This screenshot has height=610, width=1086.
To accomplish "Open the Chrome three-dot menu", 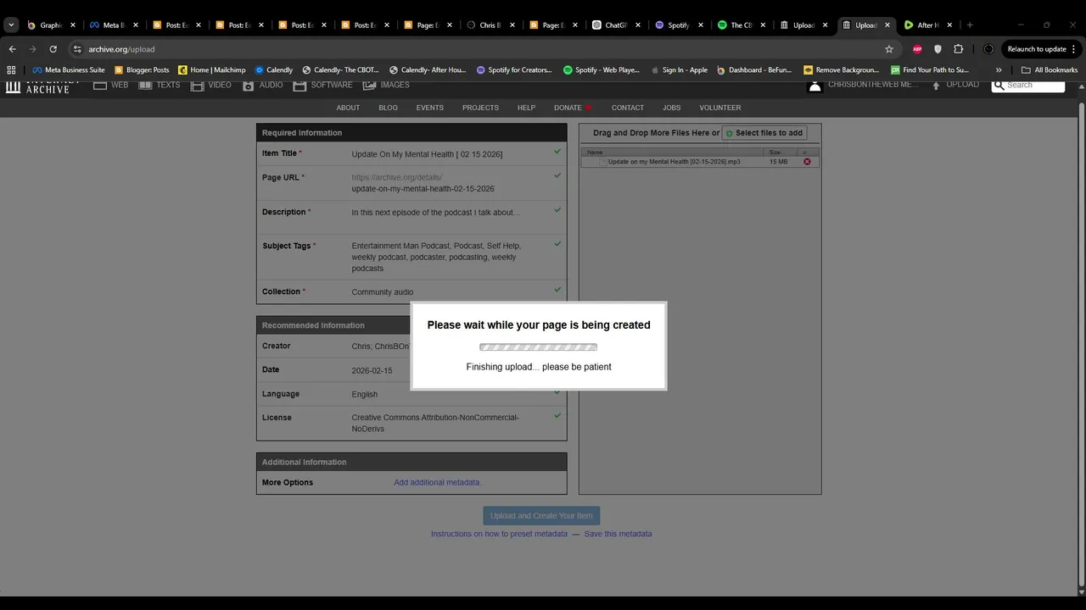I will 1074,49.
